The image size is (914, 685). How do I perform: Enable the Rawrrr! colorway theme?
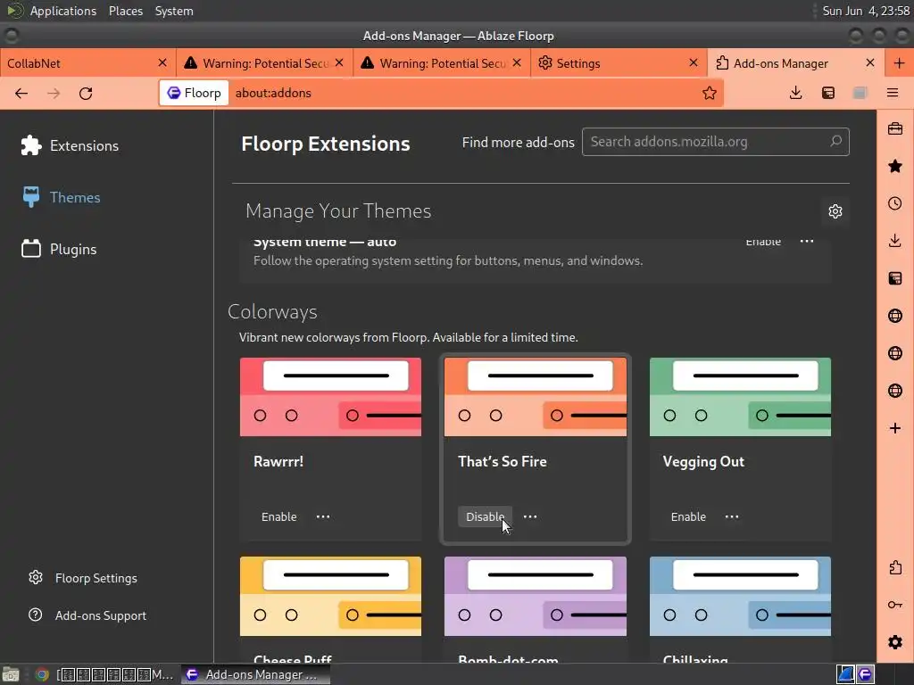(x=279, y=516)
